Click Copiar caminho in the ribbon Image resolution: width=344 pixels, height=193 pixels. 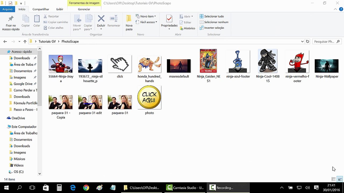click(x=56, y=22)
